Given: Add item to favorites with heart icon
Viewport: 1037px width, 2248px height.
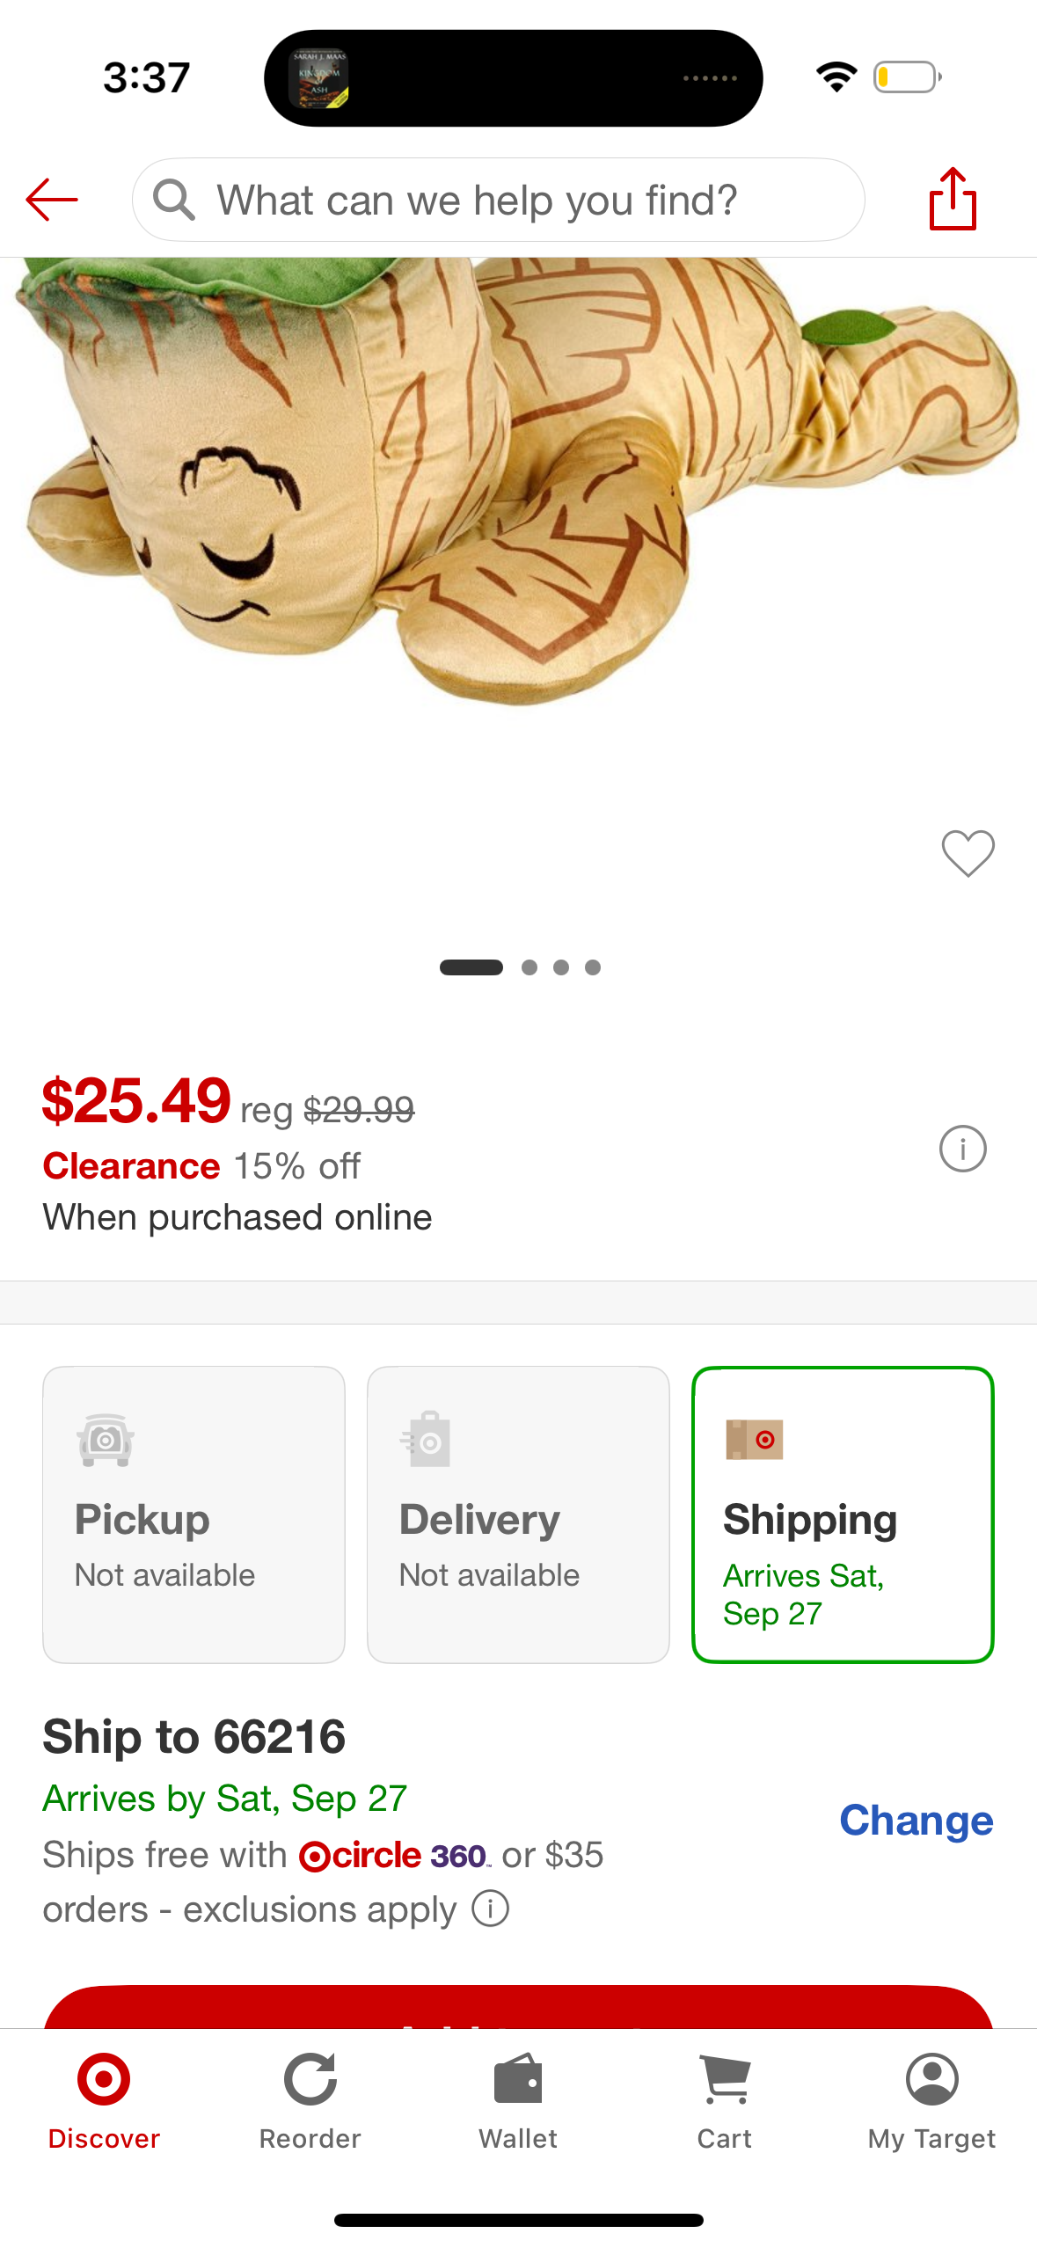Looking at the screenshot, I should (x=968, y=853).
